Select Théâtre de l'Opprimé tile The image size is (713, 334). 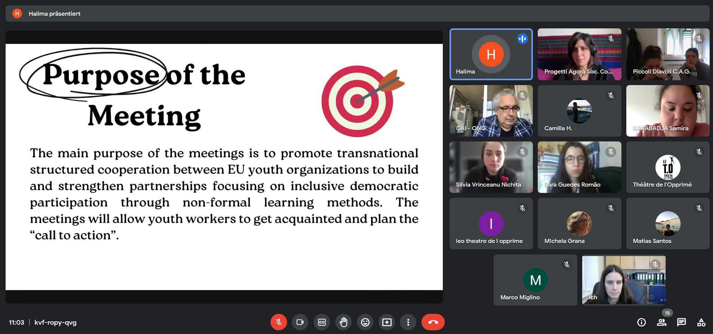(668, 167)
